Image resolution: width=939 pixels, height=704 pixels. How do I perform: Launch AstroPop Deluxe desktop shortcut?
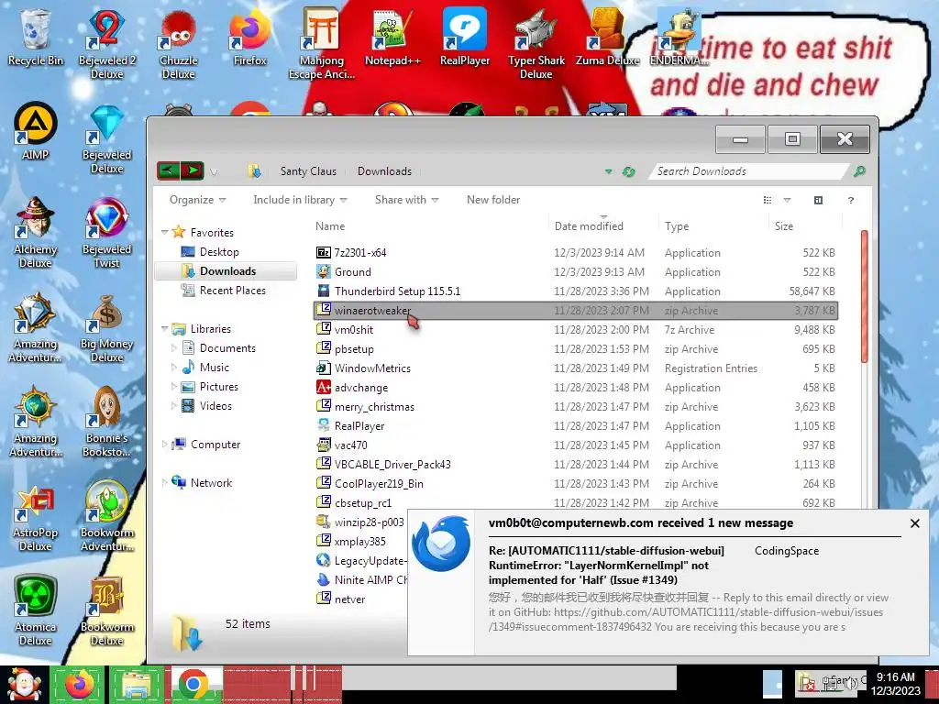(36, 517)
